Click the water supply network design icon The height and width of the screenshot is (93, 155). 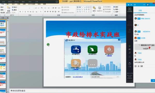[76, 49]
